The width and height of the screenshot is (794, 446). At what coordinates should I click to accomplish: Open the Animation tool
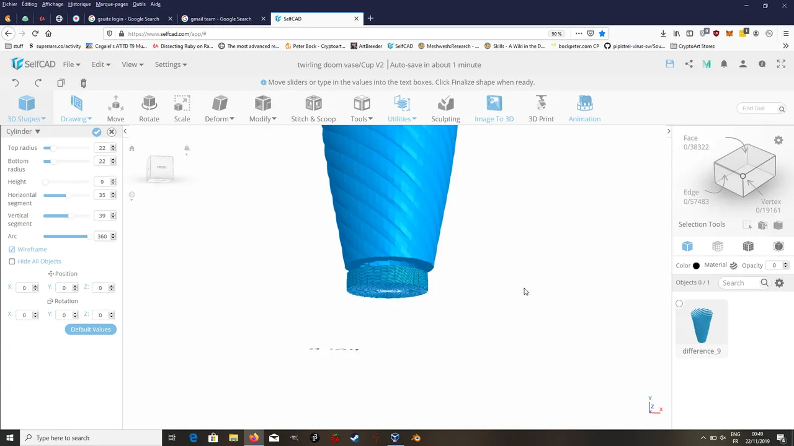coord(584,109)
